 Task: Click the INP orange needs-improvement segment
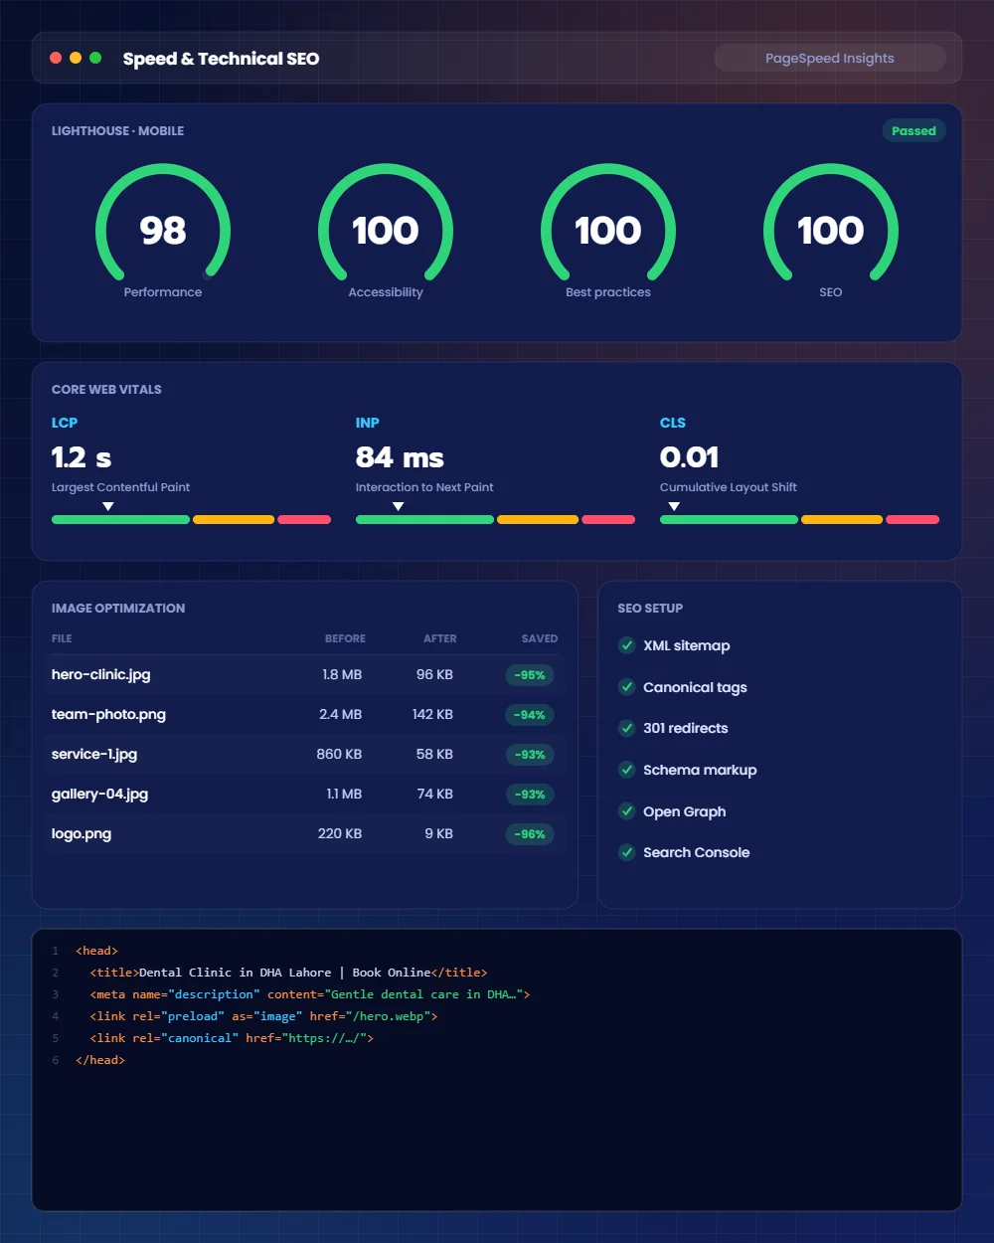[x=538, y=519]
